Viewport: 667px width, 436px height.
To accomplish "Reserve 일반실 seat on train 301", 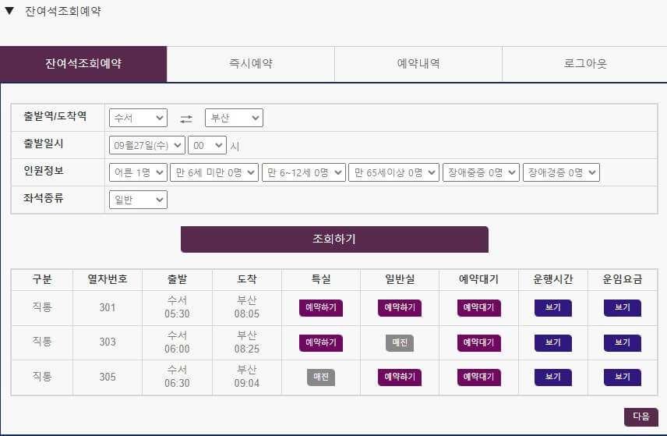I will click(400, 308).
